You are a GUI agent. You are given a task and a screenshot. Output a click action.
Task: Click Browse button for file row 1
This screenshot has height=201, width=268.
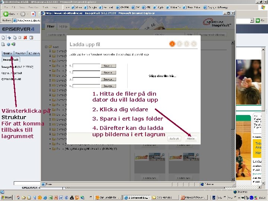coord(108,66)
